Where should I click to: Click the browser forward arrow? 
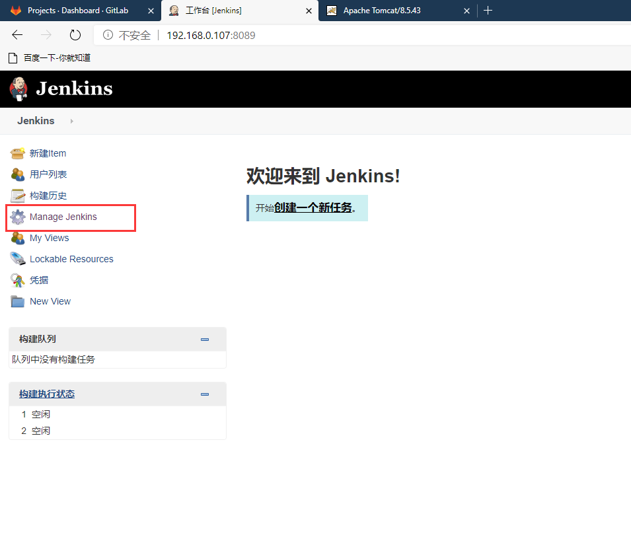(x=46, y=35)
